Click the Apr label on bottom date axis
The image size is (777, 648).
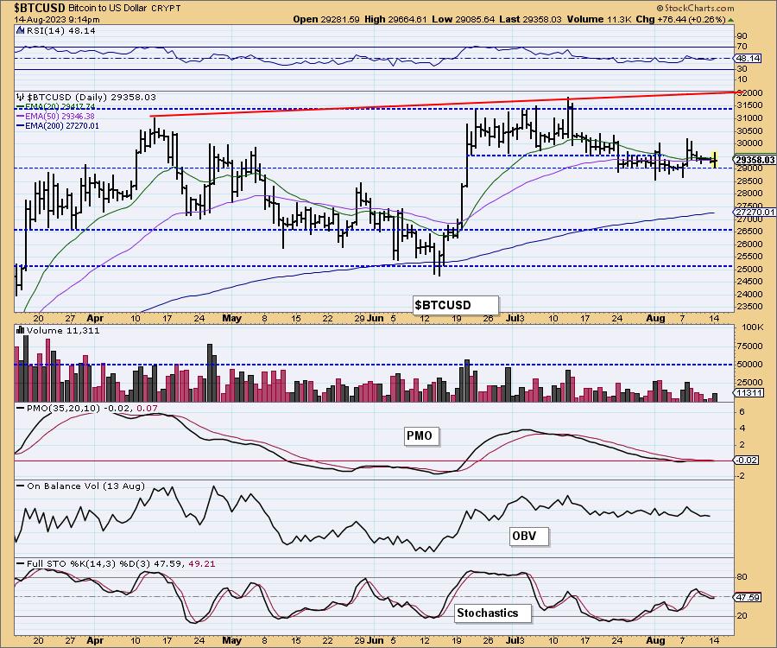coord(95,640)
